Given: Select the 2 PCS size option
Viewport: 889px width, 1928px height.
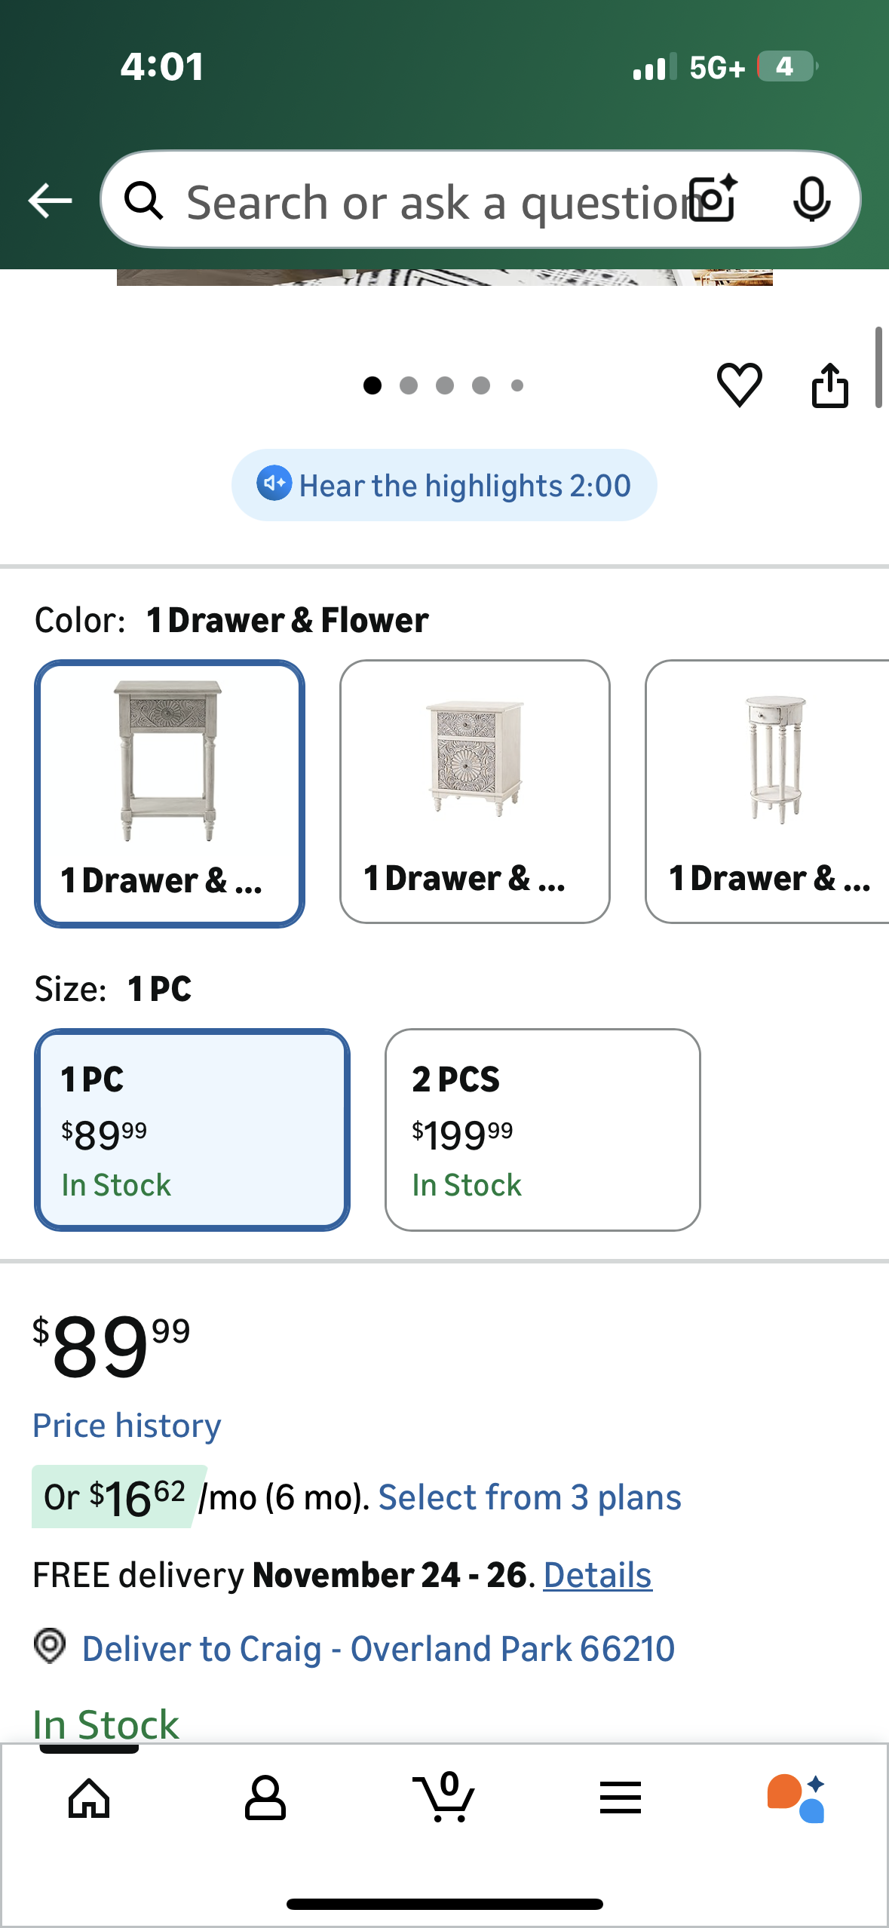Looking at the screenshot, I should [x=542, y=1130].
